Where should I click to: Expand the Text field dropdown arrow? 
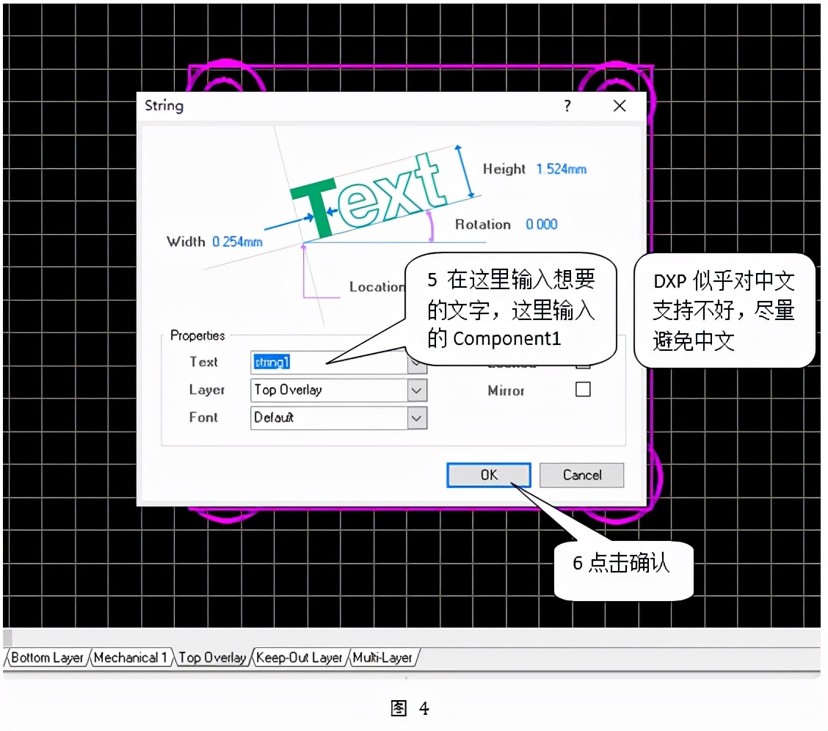click(x=416, y=362)
